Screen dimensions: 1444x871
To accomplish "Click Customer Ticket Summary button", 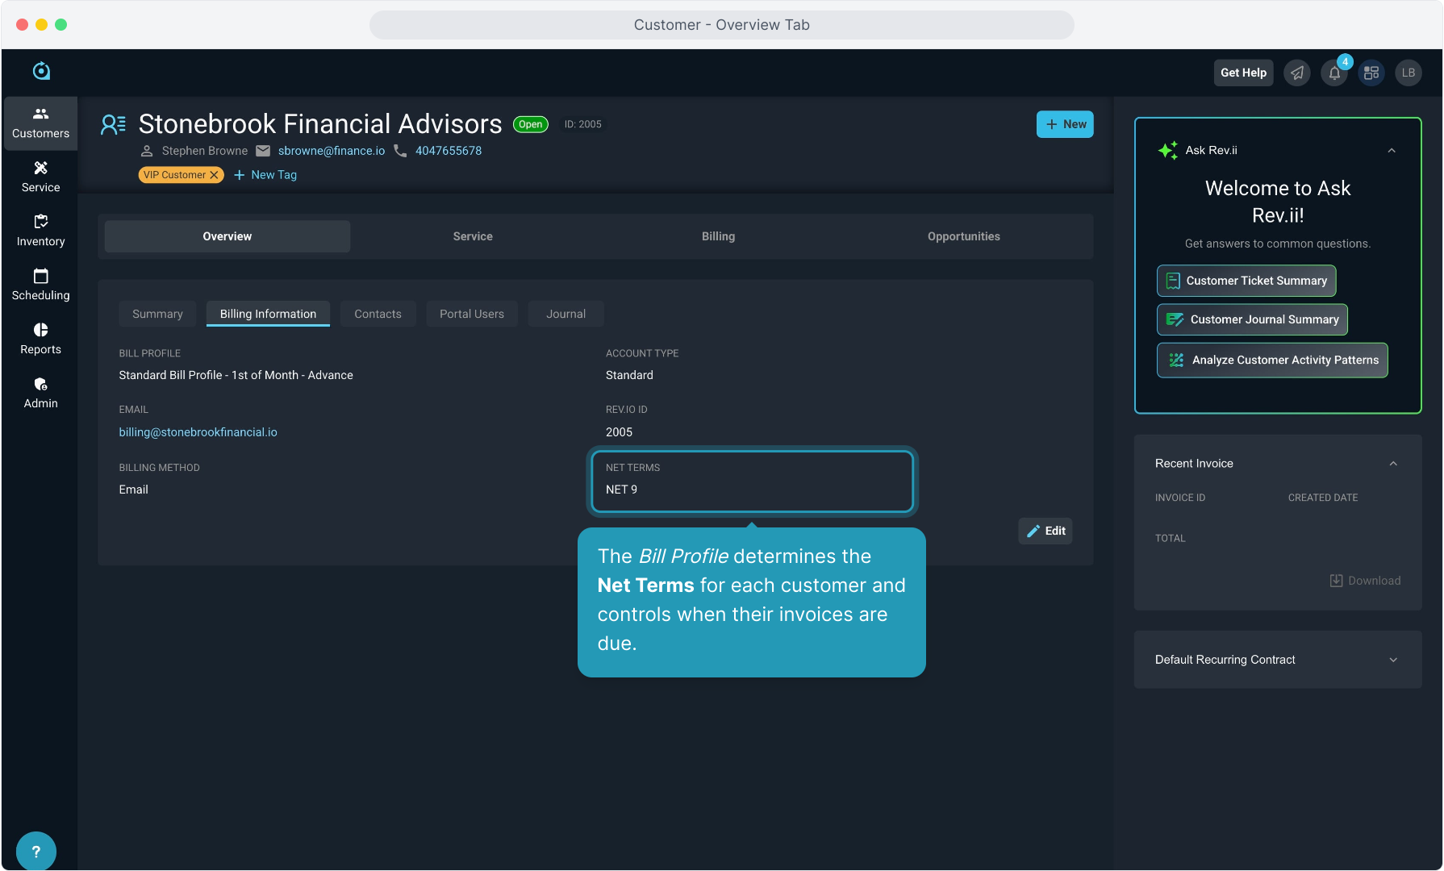I will click(x=1246, y=281).
